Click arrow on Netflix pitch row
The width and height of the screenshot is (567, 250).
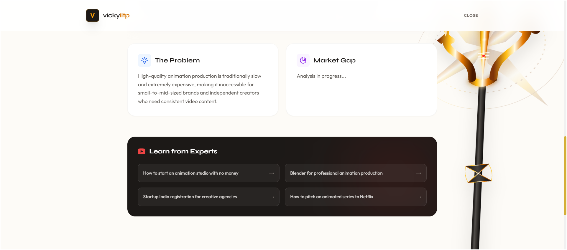pyautogui.click(x=418, y=197)
